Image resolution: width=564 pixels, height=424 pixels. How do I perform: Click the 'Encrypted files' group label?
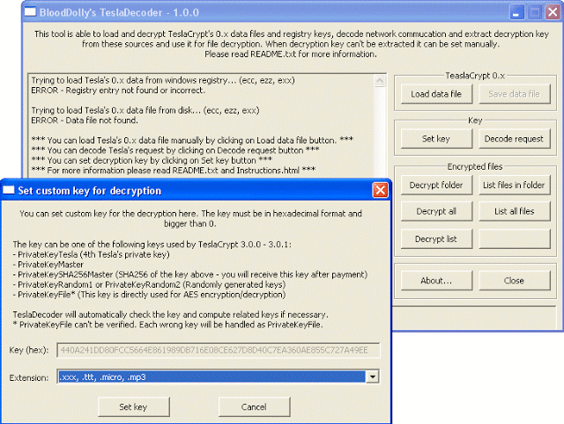click(x=475, y=166)
